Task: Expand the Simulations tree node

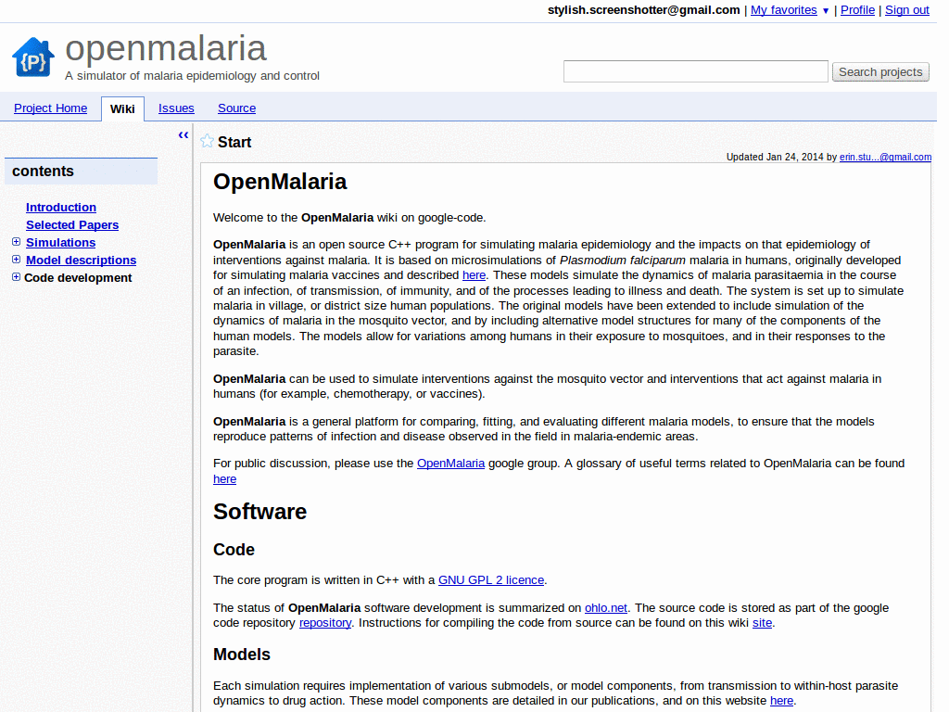Action: coord(17,242)
